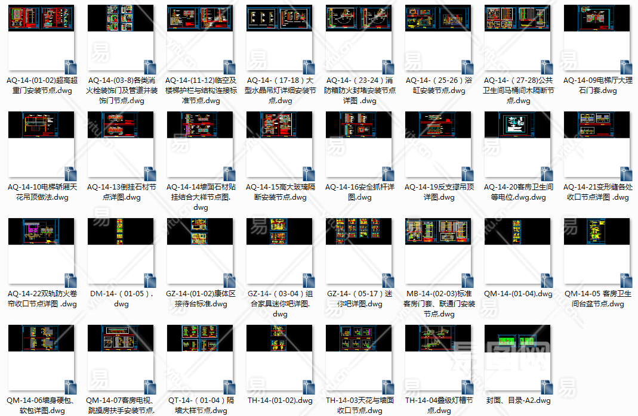Viewport: 638px width, 416px height.
Task: Click file name text QM-14-05 客房卫生间台盆节点.dwg
Action: coord(598,299)
